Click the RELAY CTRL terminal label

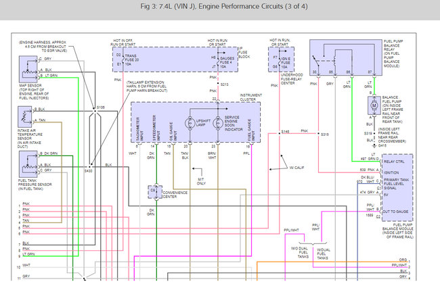[x=394, y=162]
